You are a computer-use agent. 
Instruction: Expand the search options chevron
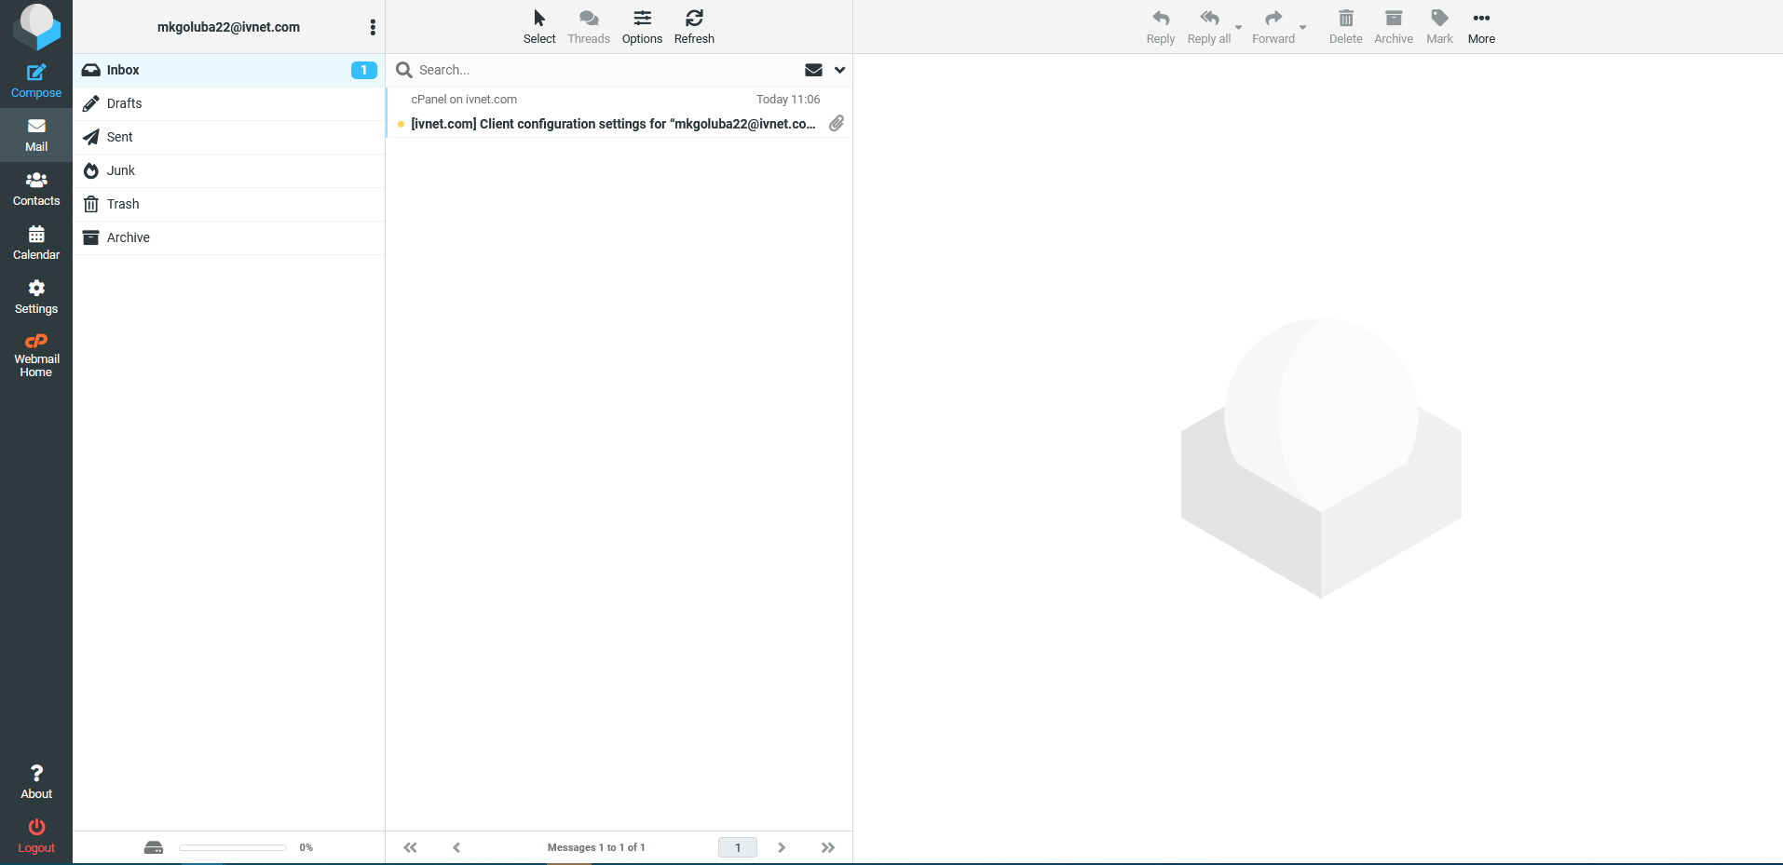click(839, 70)
